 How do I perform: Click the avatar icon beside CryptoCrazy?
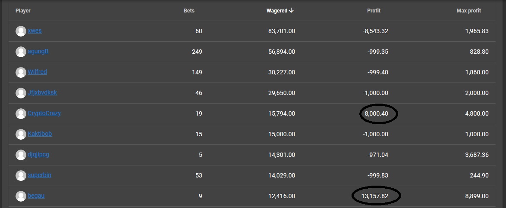tap(21, 113)
